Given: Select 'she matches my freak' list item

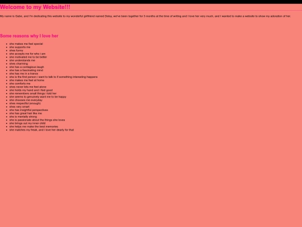Looking at the screenshot, I should [42, 130].
